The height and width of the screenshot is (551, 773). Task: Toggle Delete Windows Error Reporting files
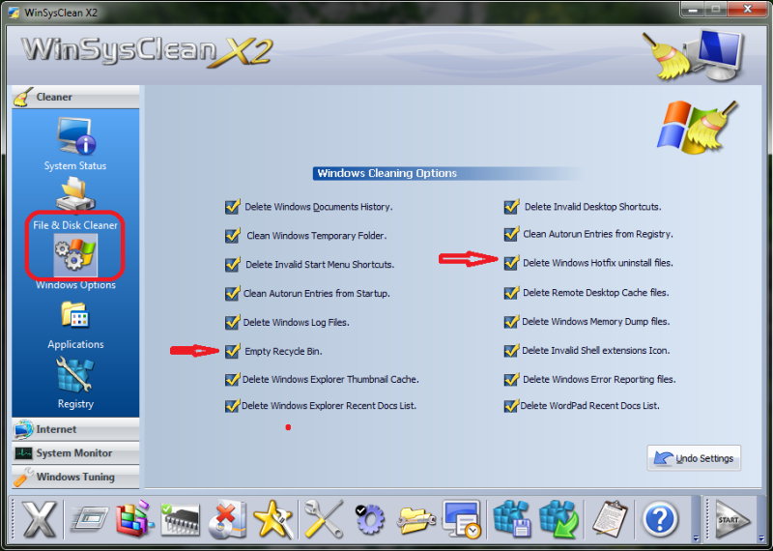coord(511,379)
